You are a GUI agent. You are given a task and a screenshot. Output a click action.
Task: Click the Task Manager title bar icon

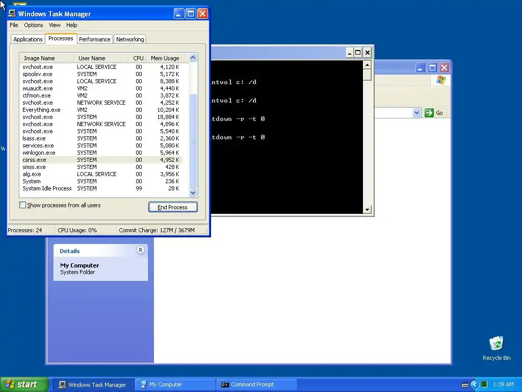[12, 13]
